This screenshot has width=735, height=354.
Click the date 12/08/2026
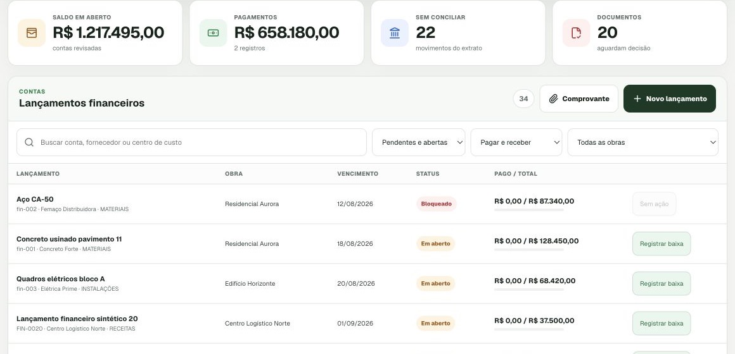tap(355, 204)
